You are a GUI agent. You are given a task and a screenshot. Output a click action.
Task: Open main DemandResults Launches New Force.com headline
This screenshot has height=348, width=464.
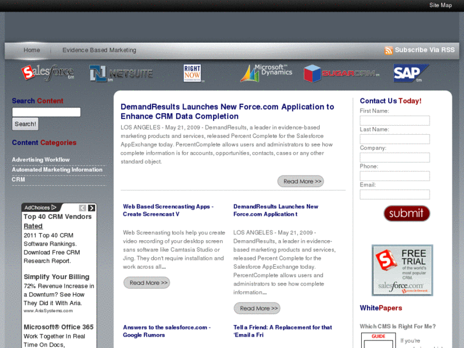pos(227,111)
